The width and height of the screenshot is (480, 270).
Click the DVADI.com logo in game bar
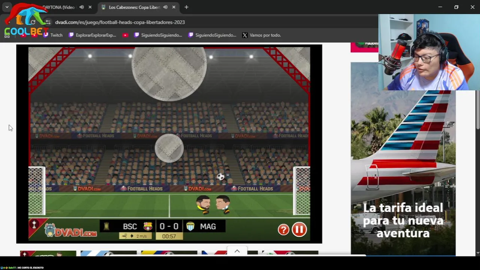(70, 230)
